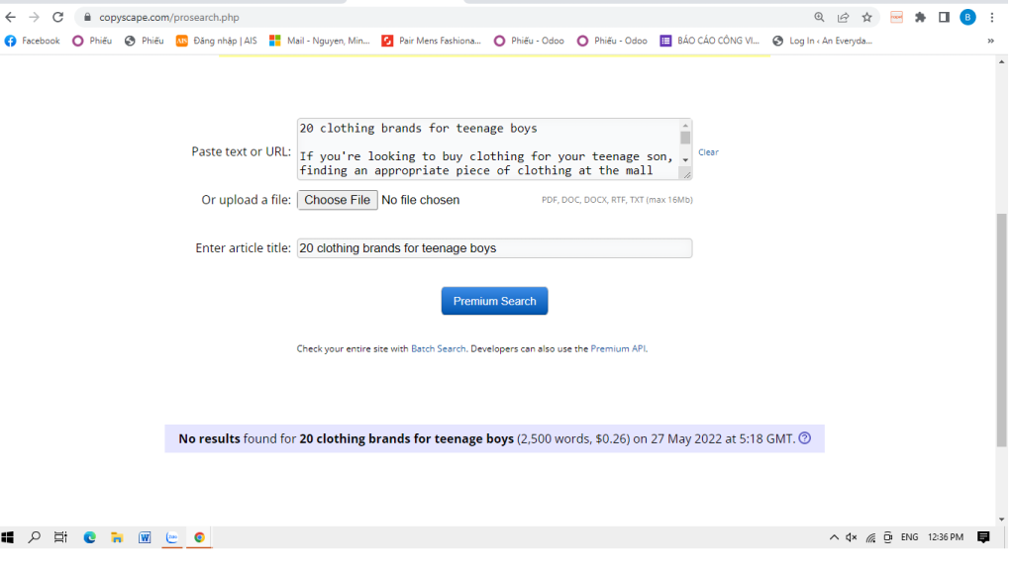This screenshot has height=570, width=1014.
Task: Click the text box scrollbar down arrow
Action: click(x=685, y=159)
